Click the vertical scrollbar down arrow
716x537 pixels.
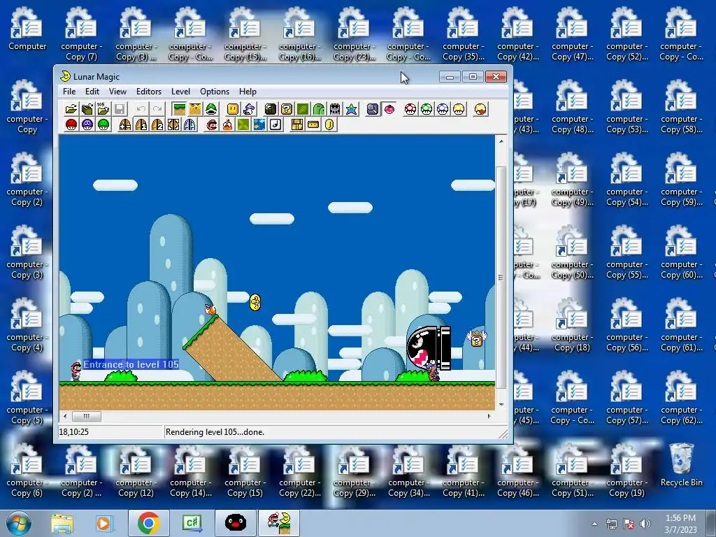pyautogui.click(x=501, y=405)
